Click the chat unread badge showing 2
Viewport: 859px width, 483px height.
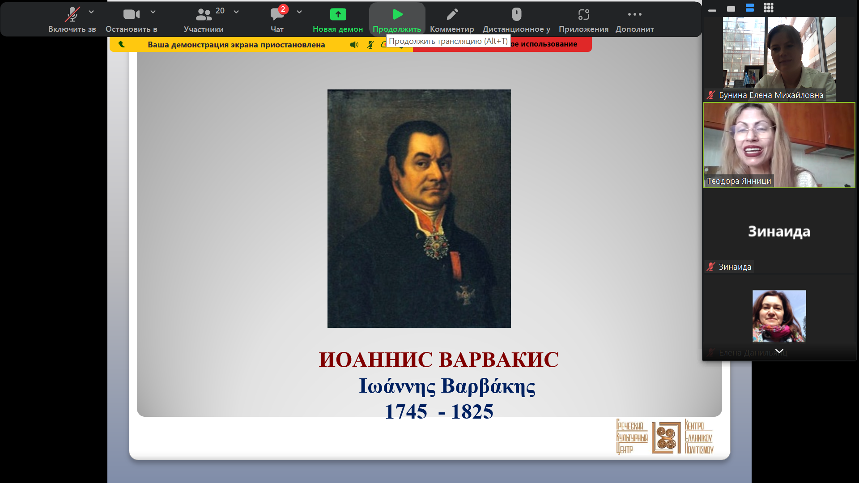(283, 9)
